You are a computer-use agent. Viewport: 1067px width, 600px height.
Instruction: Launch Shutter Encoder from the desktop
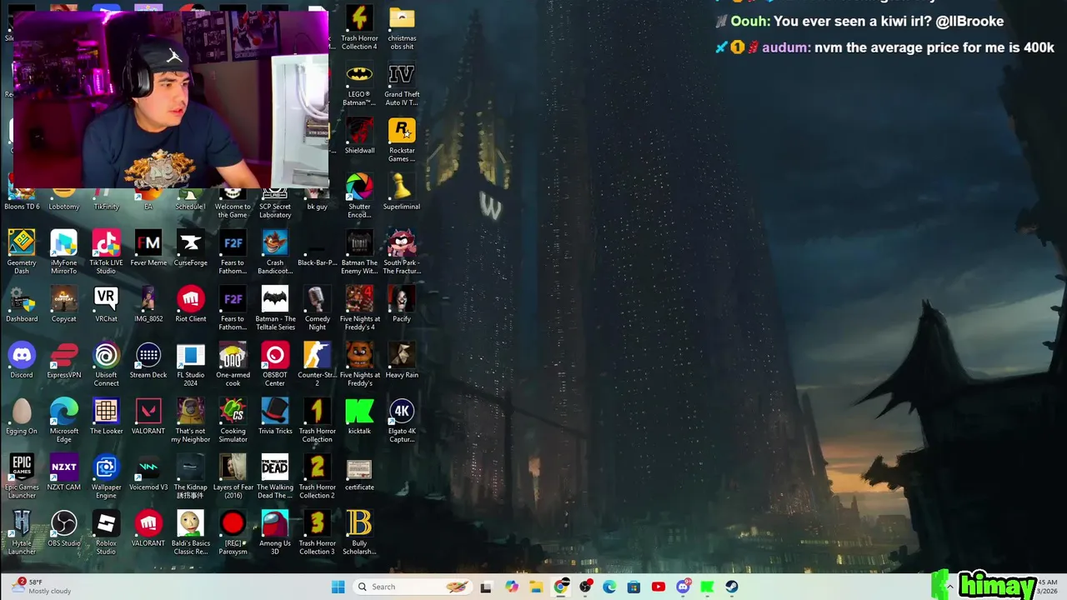pos(359,196)
